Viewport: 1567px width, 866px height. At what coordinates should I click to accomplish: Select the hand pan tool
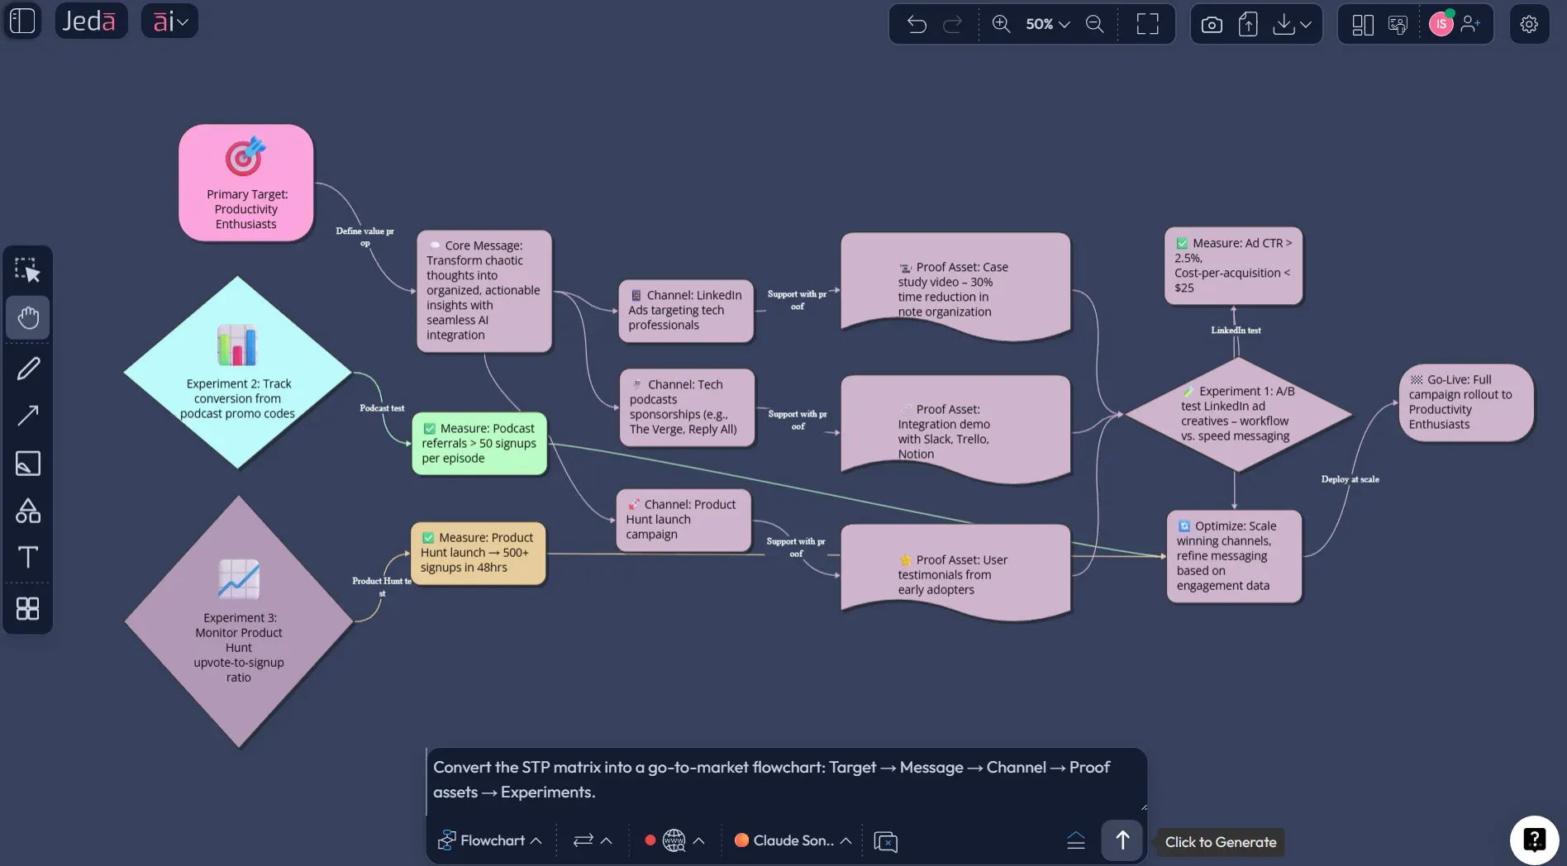click(27, 317)
